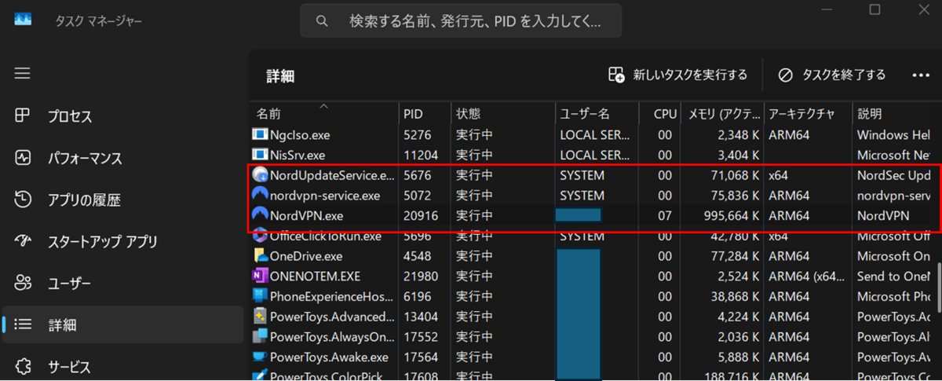
Task: Sort by the 名前 column header
Action: pos(323,114)
